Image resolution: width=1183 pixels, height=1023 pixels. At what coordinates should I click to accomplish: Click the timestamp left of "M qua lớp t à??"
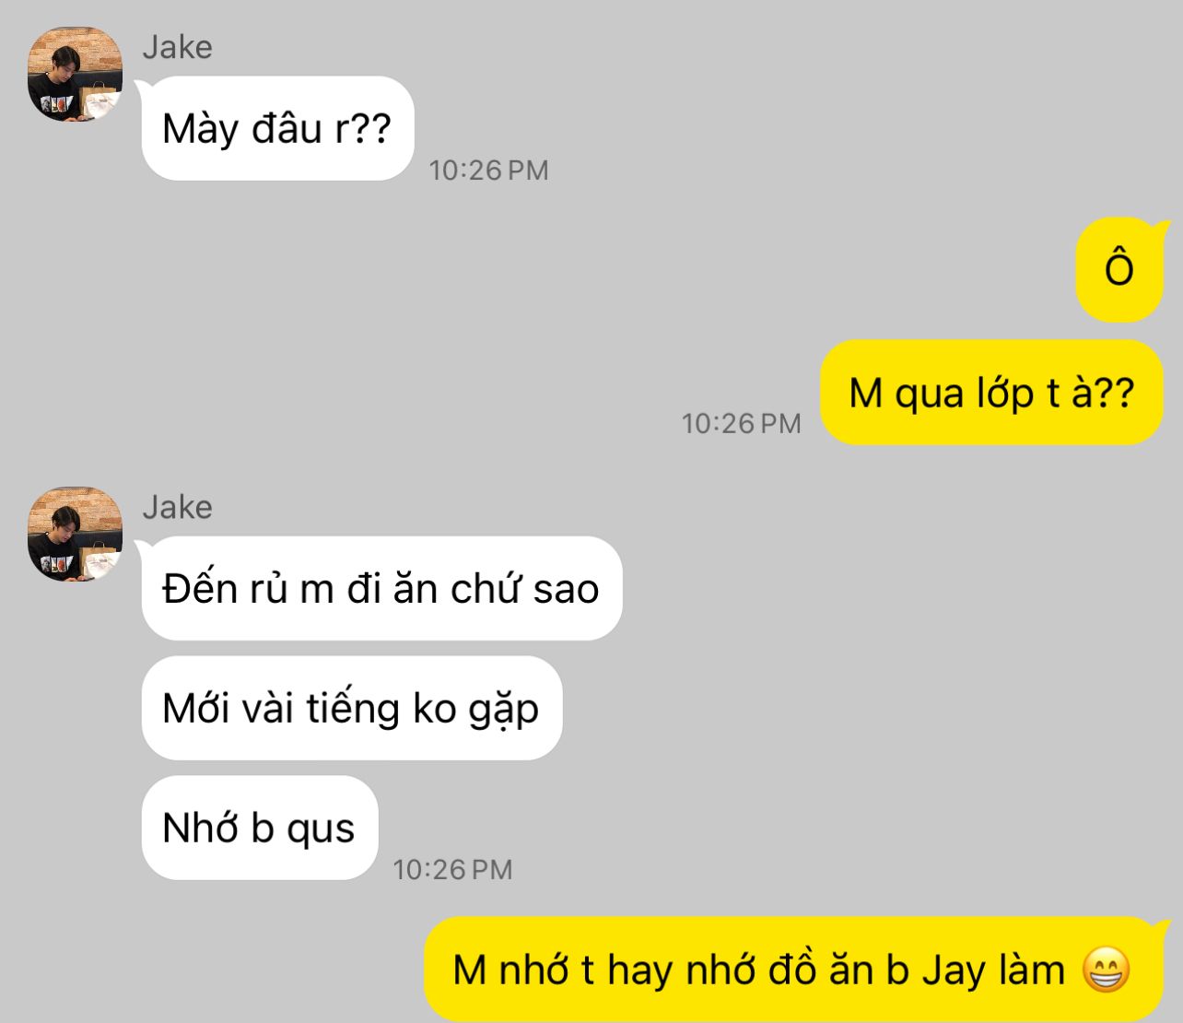tap(741, 423)
